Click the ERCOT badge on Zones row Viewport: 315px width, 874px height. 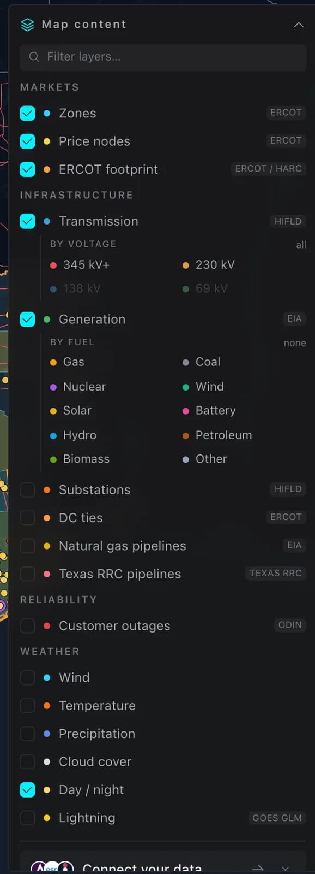[x=286, y=113]
